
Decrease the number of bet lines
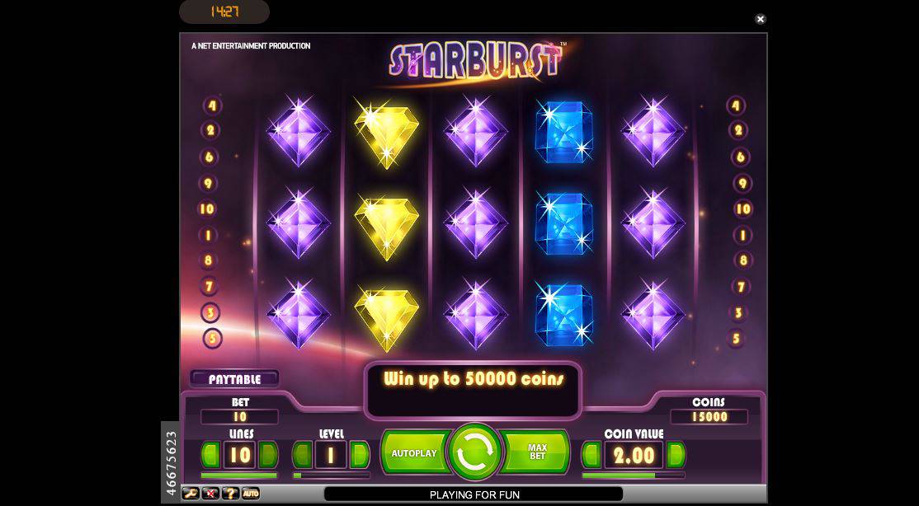[x=210, y=455]
